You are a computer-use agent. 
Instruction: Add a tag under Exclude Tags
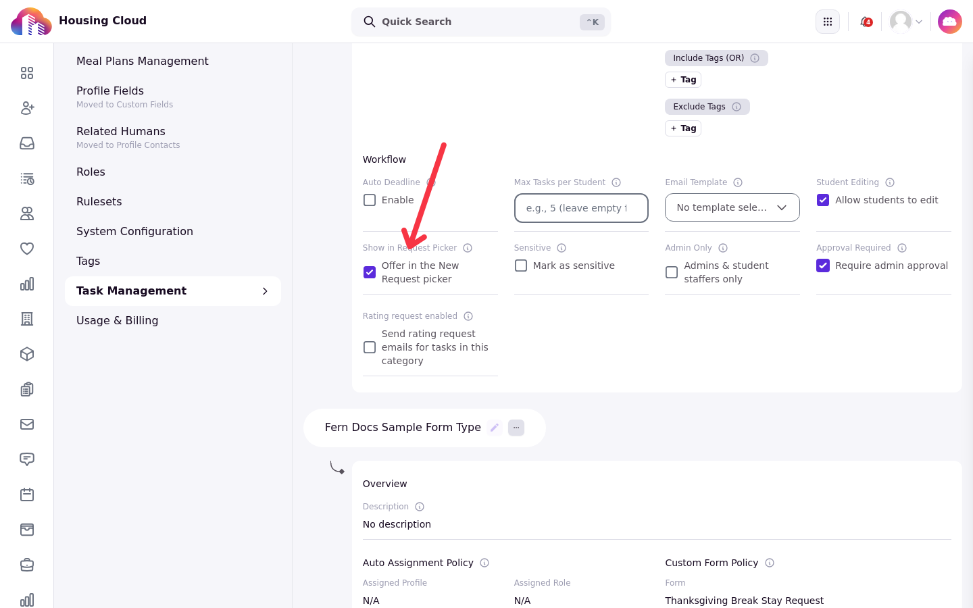[x=683, y=128]
